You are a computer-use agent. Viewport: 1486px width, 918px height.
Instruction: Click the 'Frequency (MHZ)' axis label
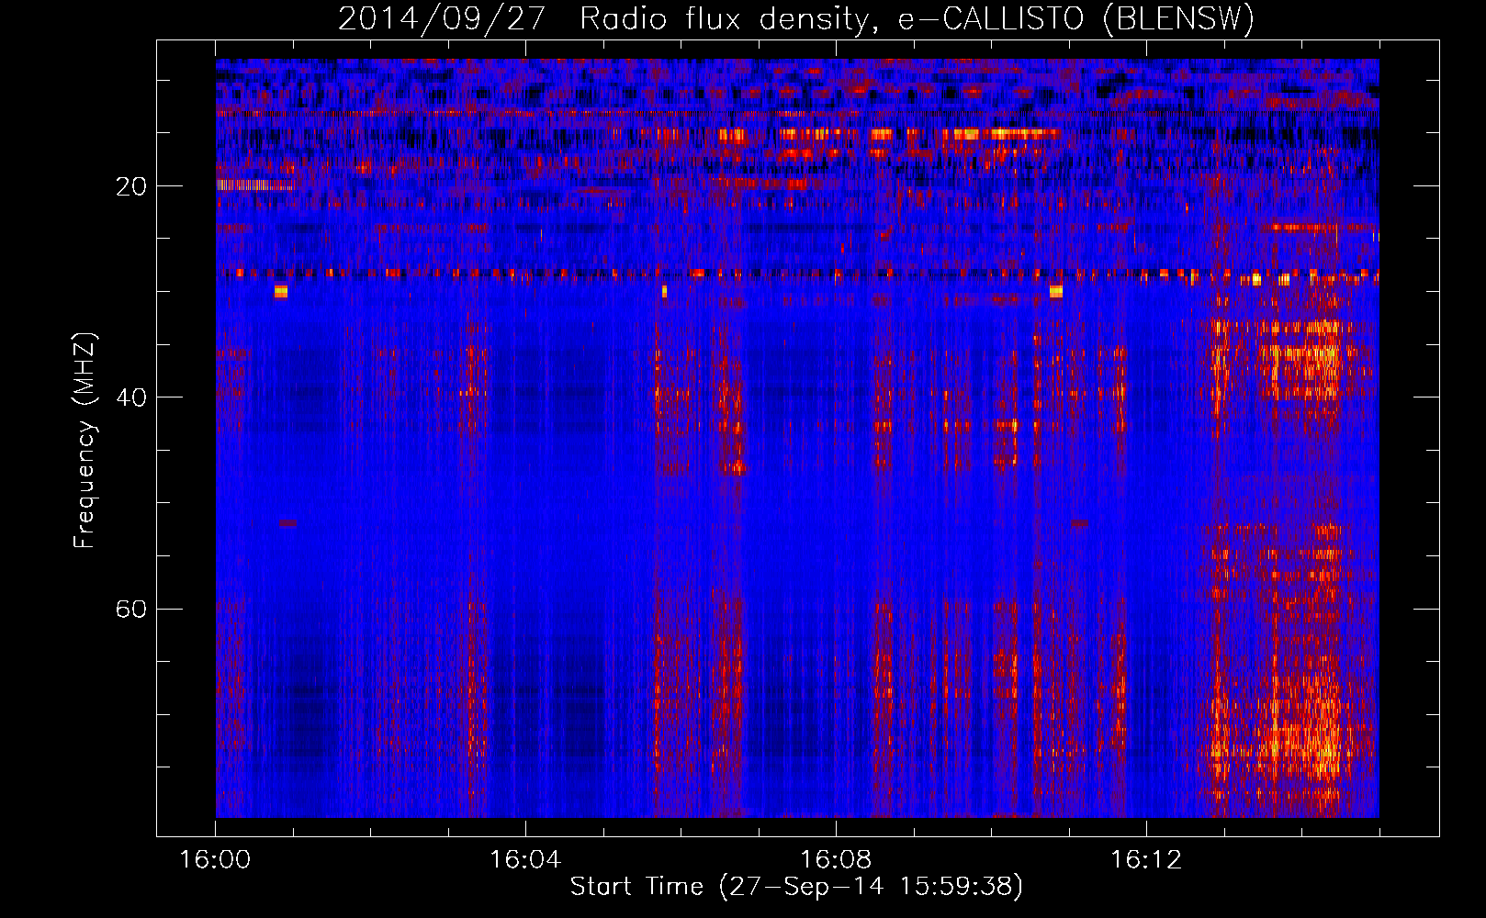(84, 441)
